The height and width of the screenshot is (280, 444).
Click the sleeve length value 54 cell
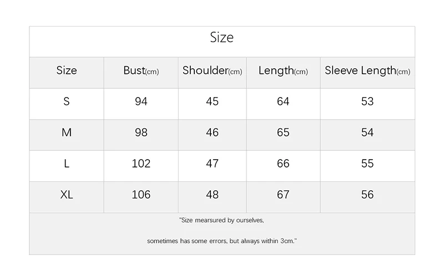[367, 133]
